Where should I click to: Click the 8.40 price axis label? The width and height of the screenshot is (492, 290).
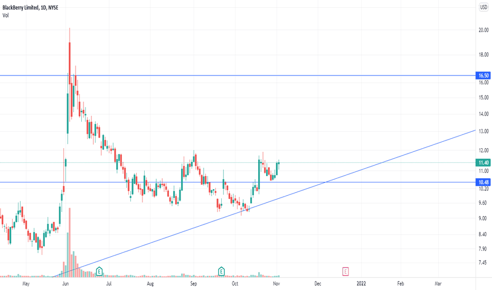point(482,234)
